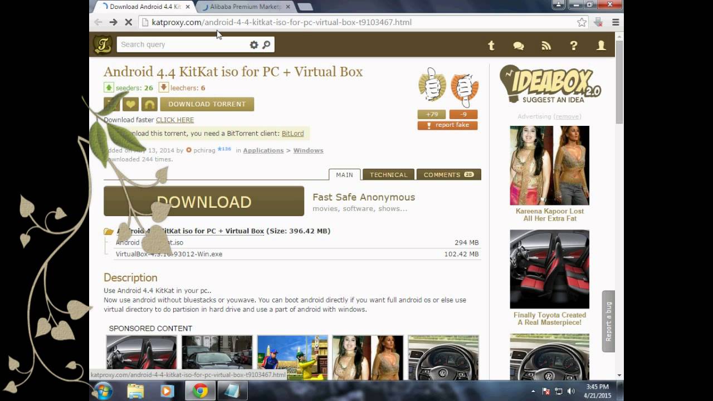Bookmark page with the star icon
713x401 pixels.
(x=582, y=22)
